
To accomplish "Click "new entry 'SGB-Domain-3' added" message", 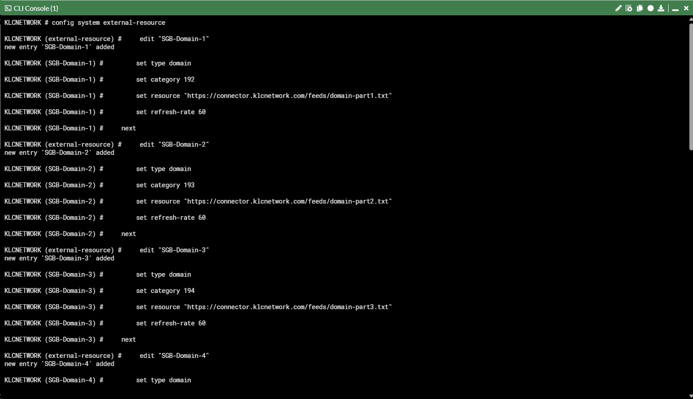I will pyautogui.click(x=59, y=258).
